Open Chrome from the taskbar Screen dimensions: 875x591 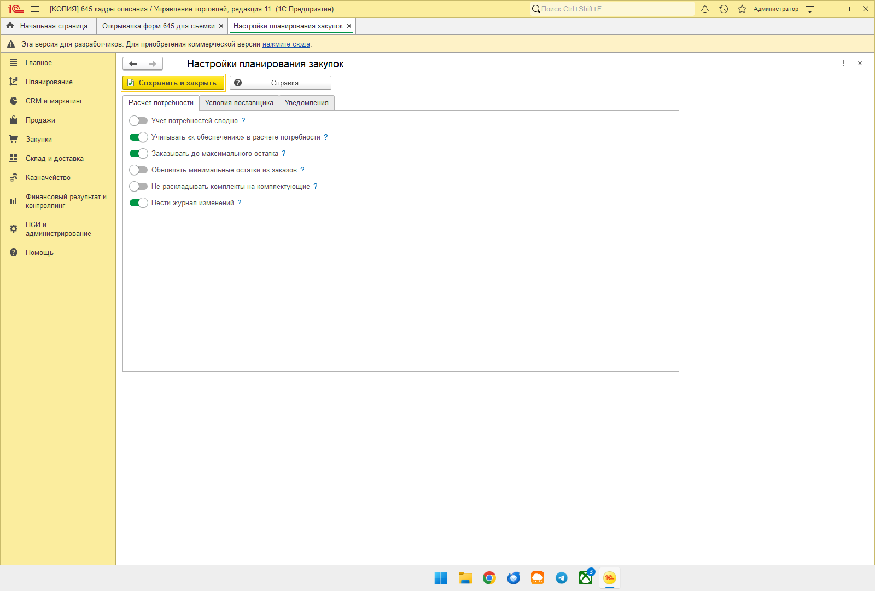pos(489,578)
